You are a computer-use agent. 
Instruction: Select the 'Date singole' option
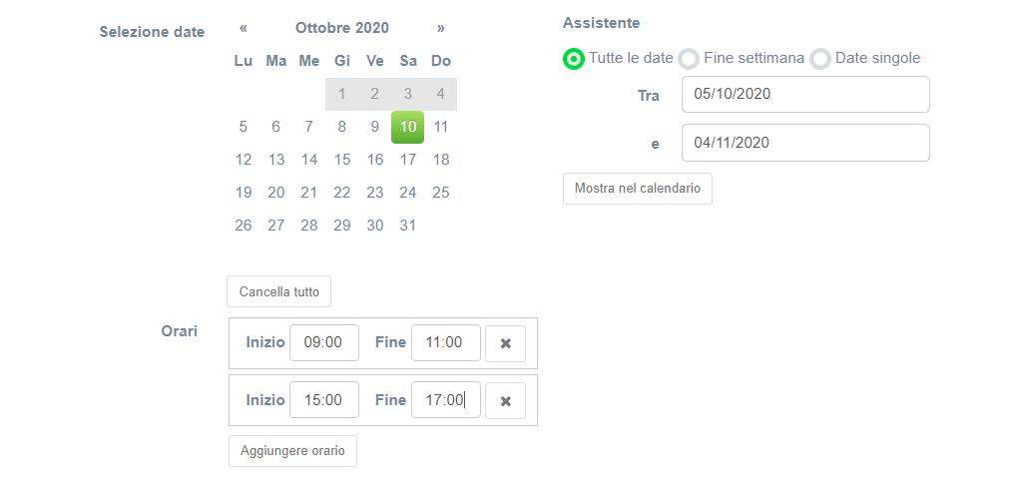pyautogui.click(x=820, y=59)
